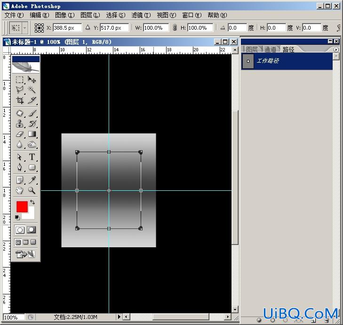
Task: Open the Paths palette options menu
Action: [336, 50]
